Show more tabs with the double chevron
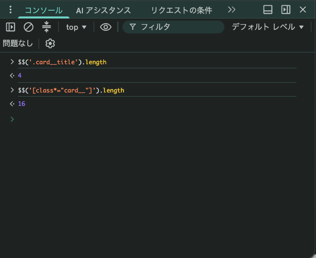The image size is (316, 258). (x=232, y=10)
